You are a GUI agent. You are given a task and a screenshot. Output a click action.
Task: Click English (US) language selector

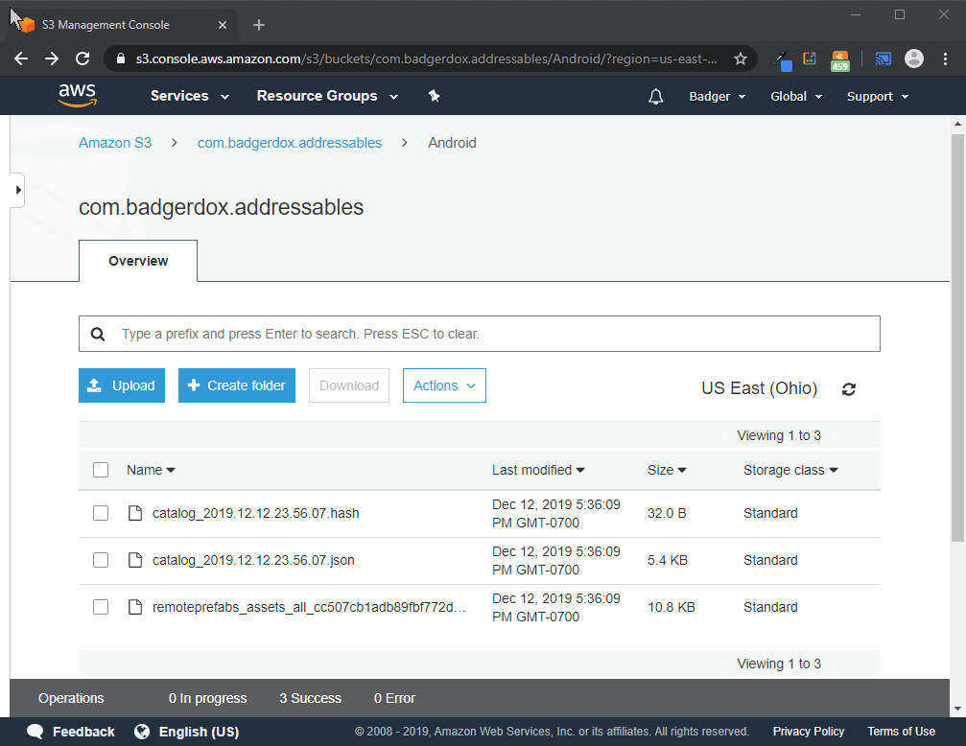(199, 732)
